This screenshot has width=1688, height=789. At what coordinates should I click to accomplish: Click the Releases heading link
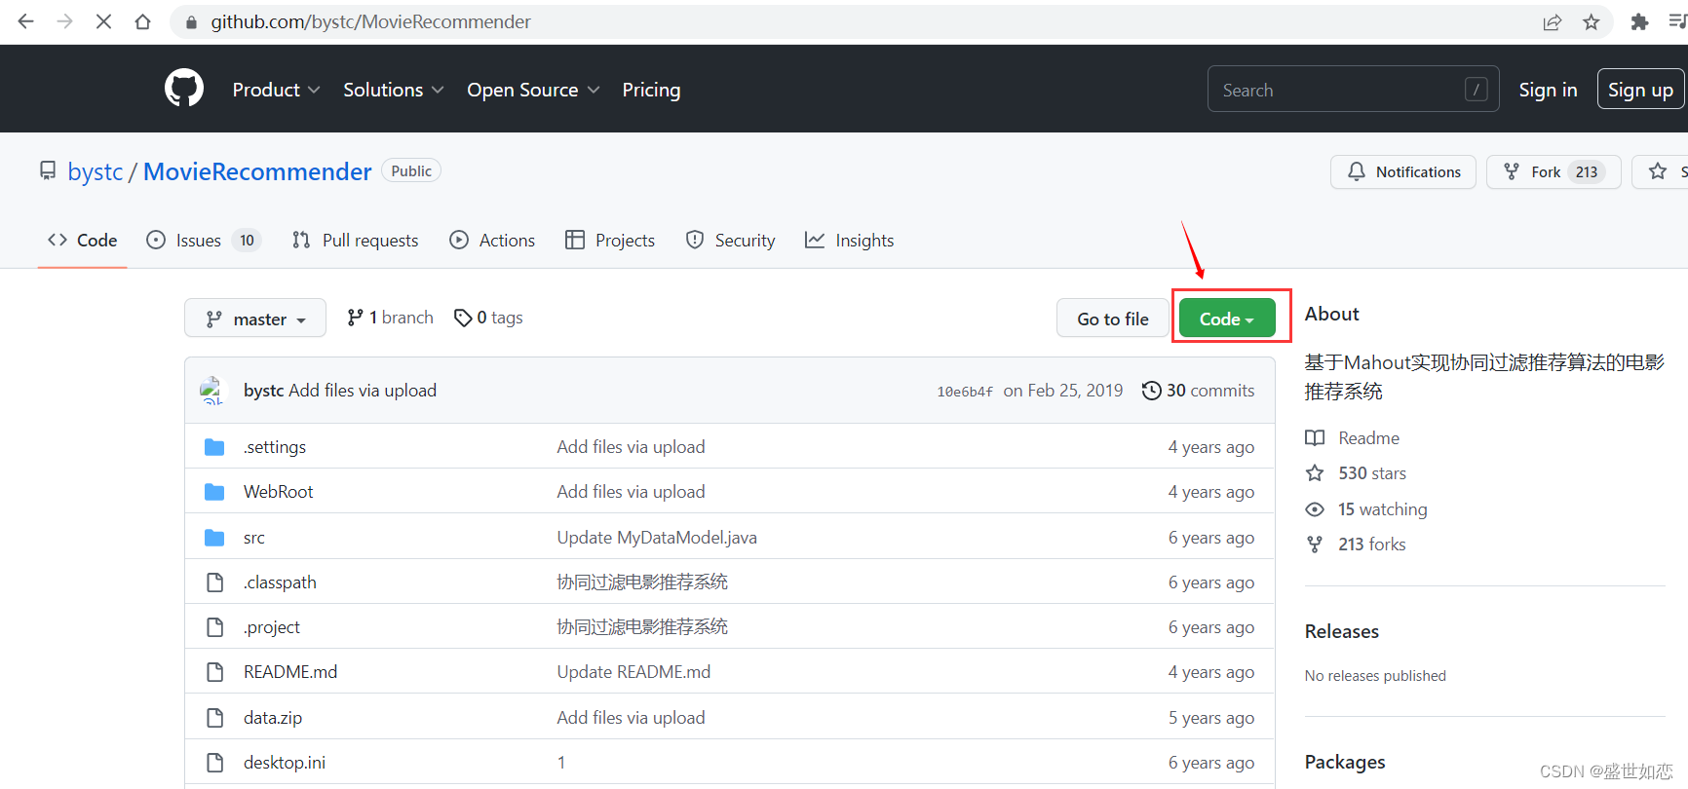click(1342, 631)
